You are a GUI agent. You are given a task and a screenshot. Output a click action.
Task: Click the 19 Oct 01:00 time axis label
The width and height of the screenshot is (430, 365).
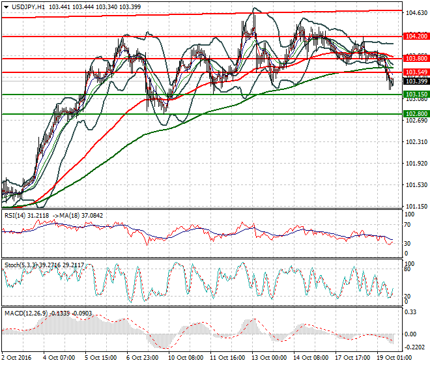[394, 358]
